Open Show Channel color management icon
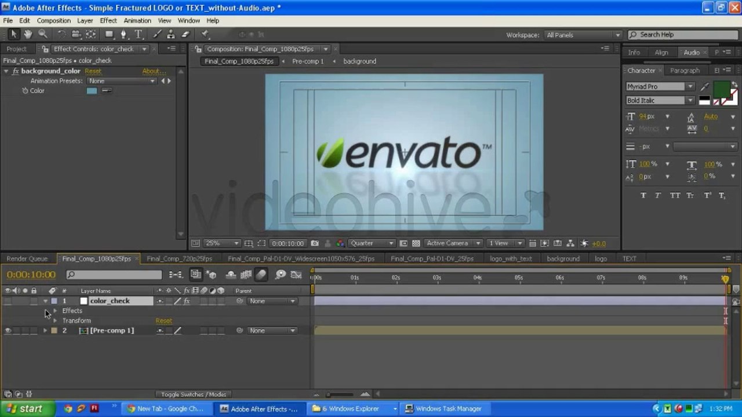The image size is (742, 417). [x=340, y=243]
